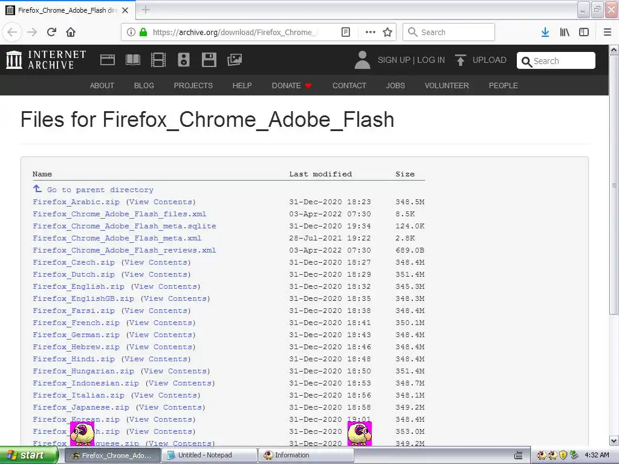This screenshot has width=619, height=464.
Task: Open Firefox_Chrome_Adobe_Flash_reviews.xml
Action: tap(125, 250)
